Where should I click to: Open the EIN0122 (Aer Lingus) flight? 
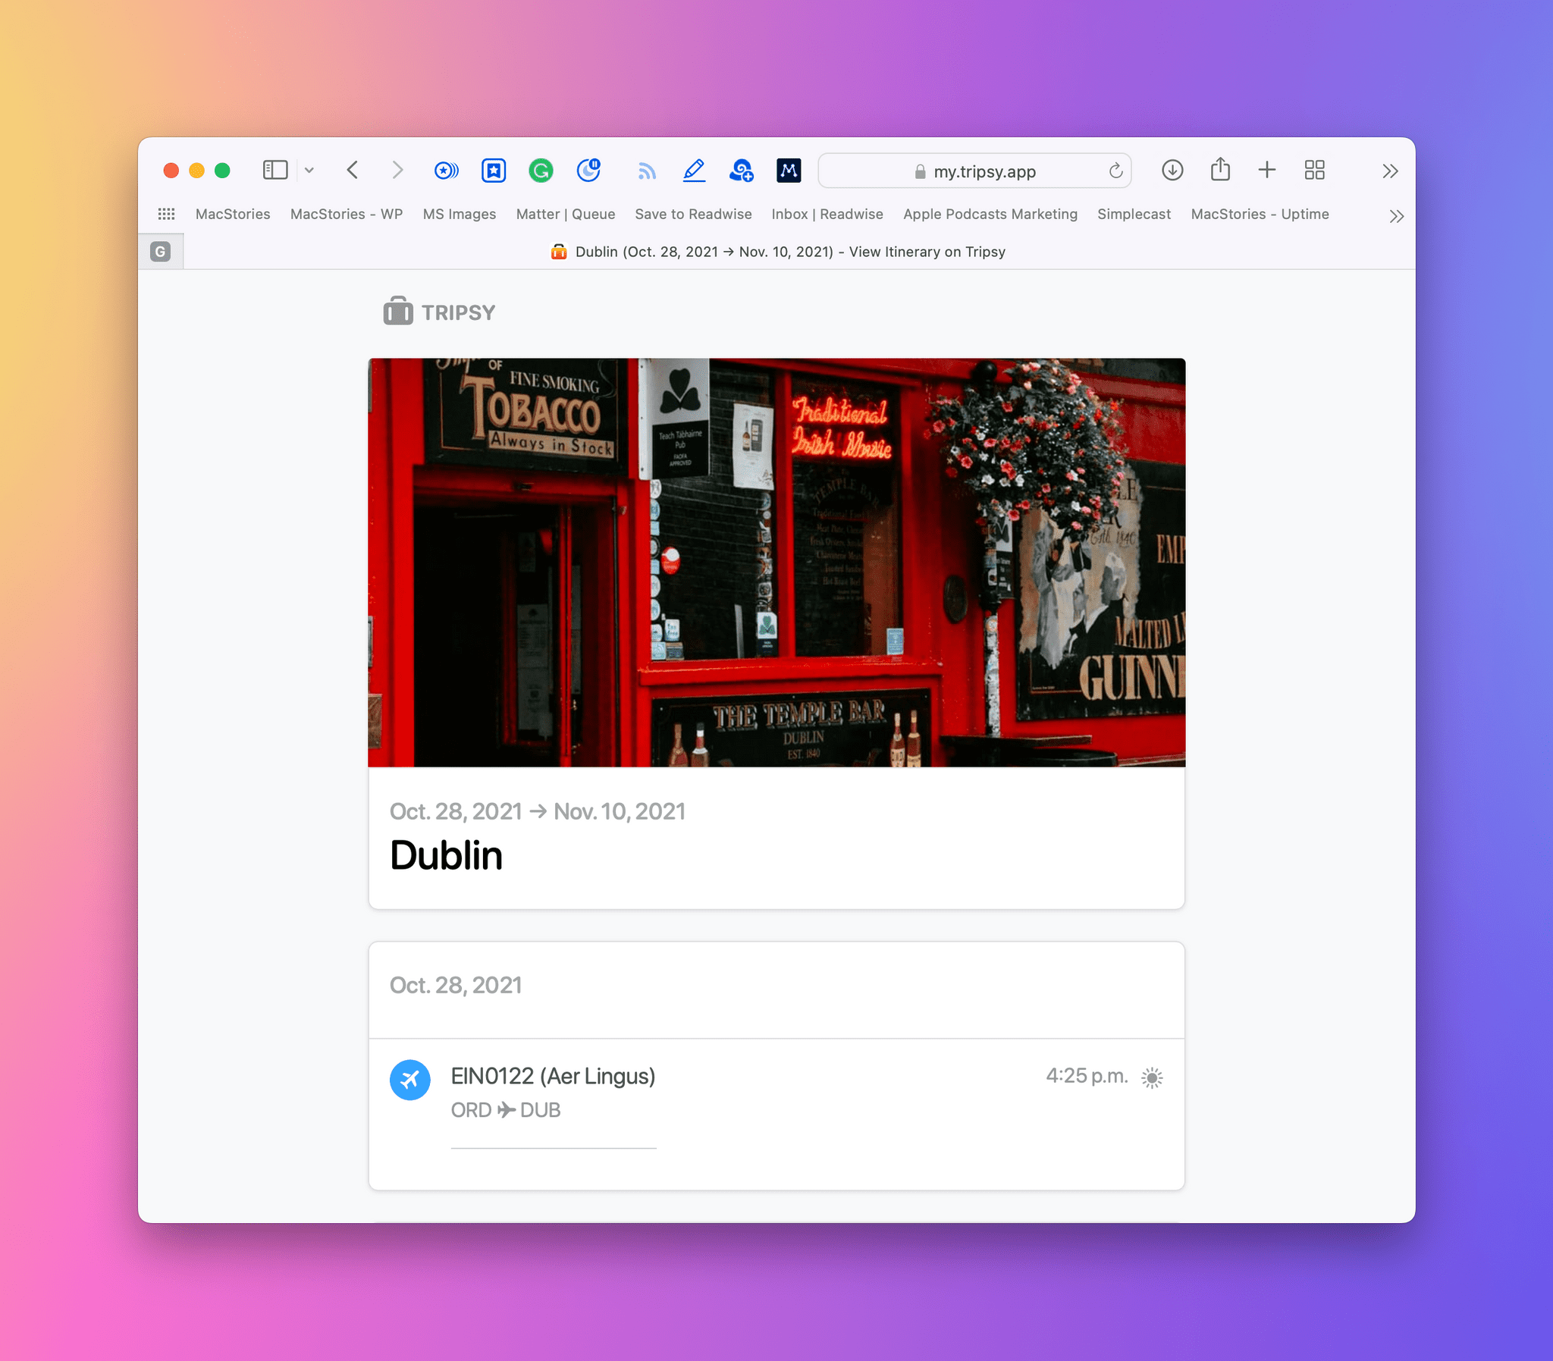(x=553, y=1076)
